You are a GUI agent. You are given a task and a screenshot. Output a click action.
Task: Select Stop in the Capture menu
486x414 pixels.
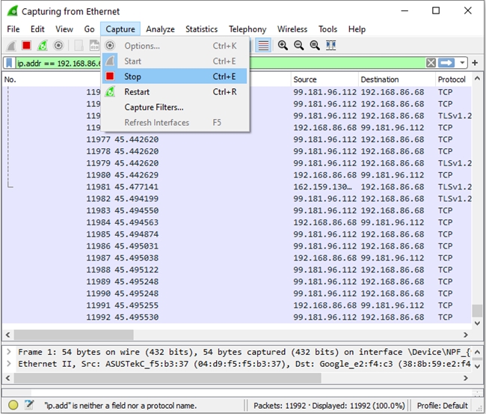pyautogui.click(x=132, y=76)
